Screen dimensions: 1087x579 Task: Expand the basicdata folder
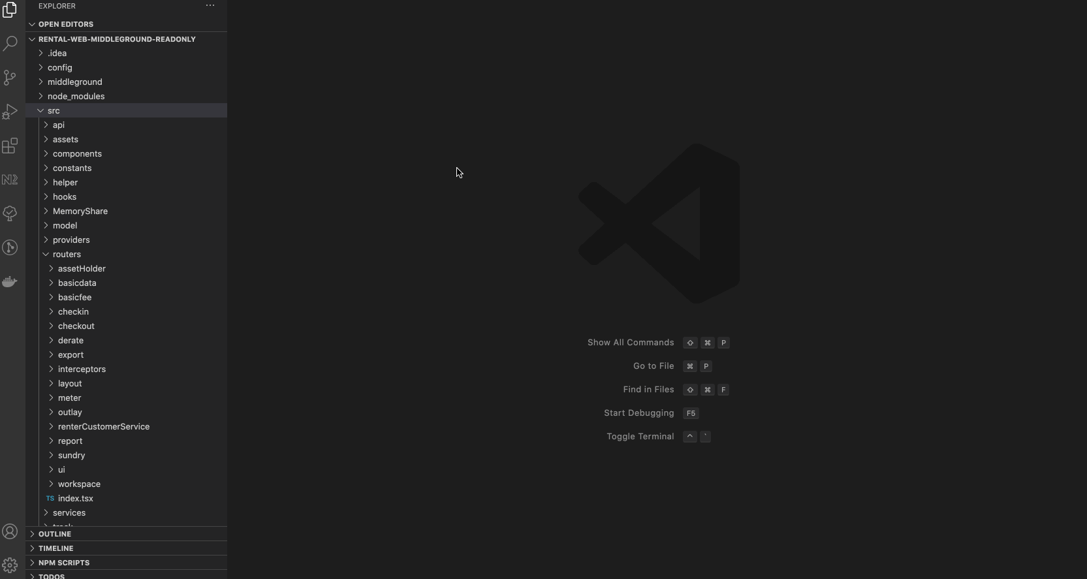pyautogui.click(x=126, y=283)
